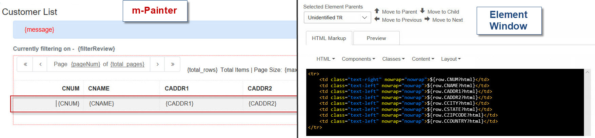Click the {total_pages} link
Screen dimensions: 595x138
127,64
